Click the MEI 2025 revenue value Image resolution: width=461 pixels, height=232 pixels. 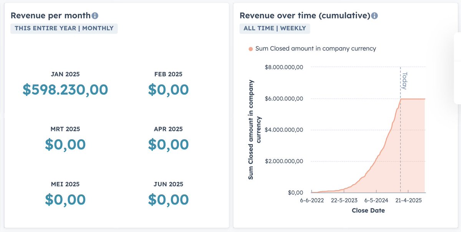click(x=65, y=199)
